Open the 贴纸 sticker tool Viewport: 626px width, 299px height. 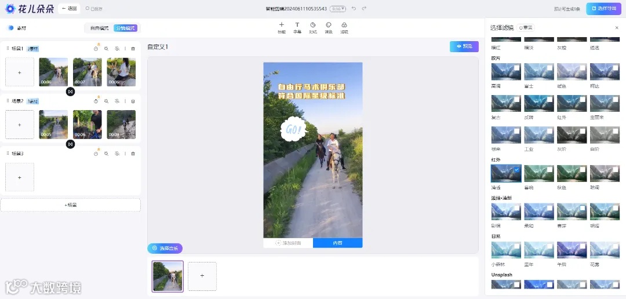click(x=313, y=28)
